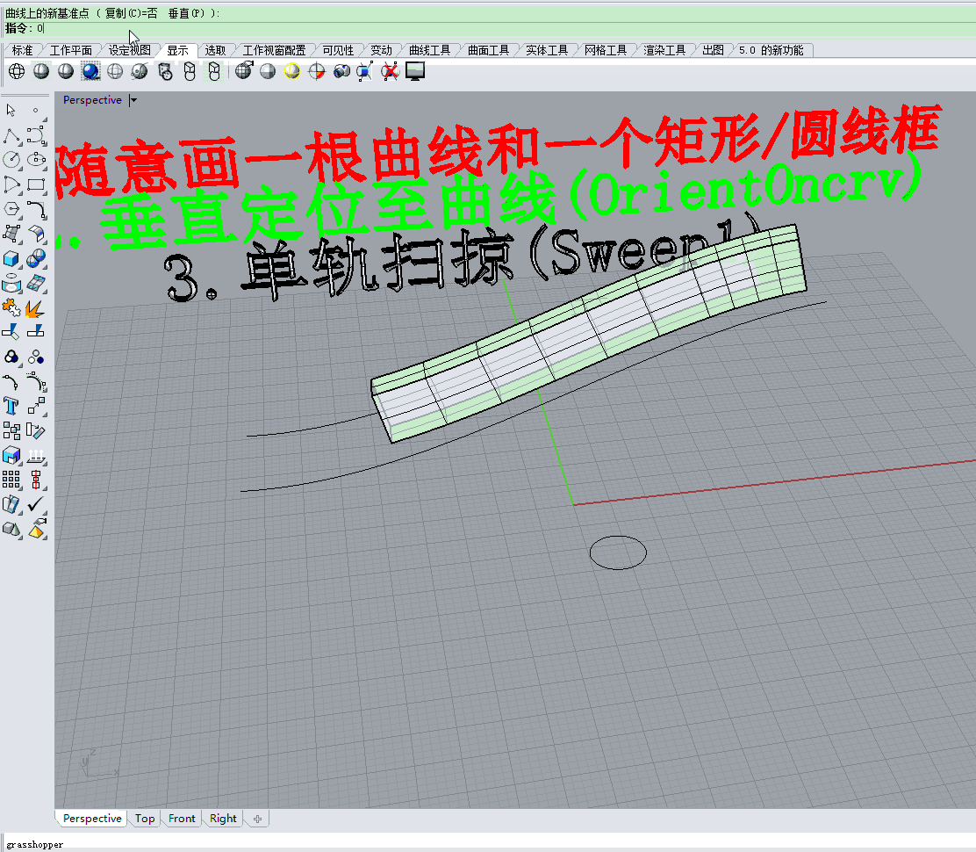Add a new viewport tab with plus button

tap(257, 819)
